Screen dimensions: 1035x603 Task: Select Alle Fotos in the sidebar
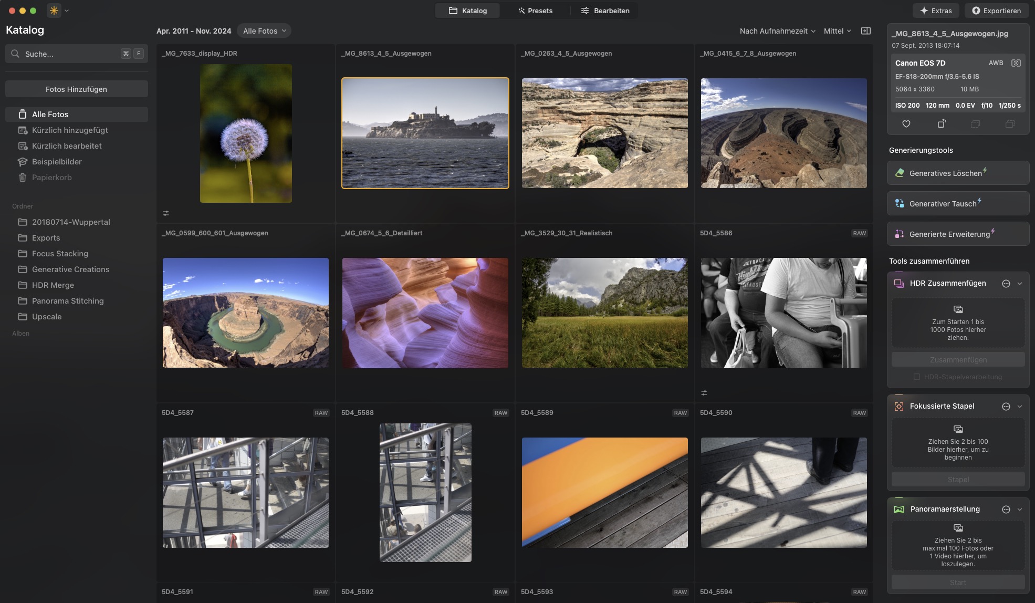tap(77, 115)
